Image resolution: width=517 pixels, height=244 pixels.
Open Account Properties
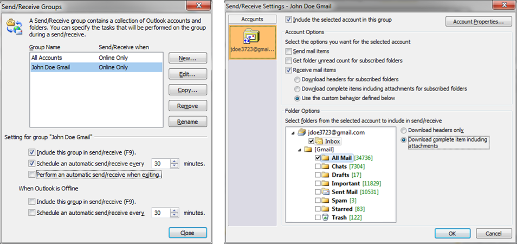coord(478,22)
